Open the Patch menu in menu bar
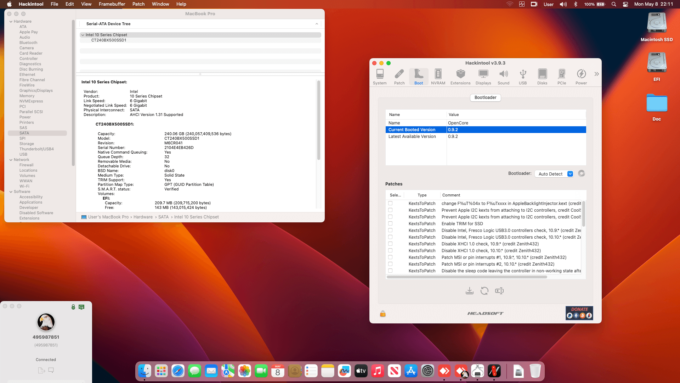Viewport: 680px width, 383px height. [138, 4]
